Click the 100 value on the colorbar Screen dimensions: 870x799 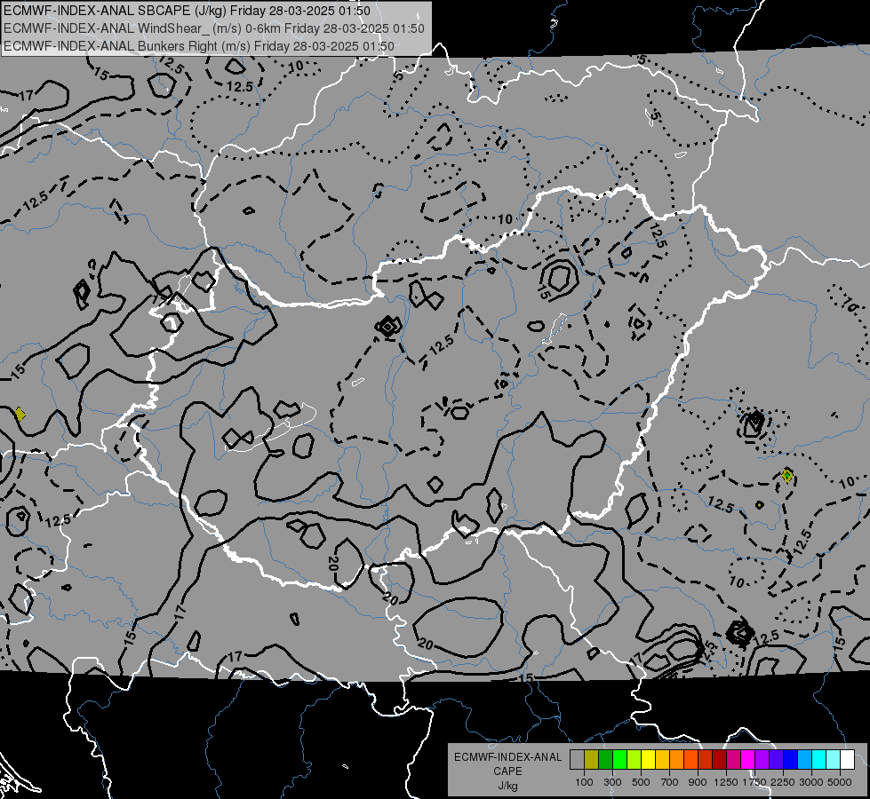584,782
